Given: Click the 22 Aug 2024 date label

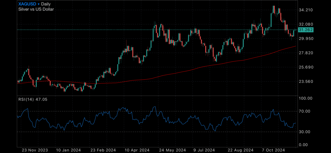Looking at the screenshot, I should 240,150.
